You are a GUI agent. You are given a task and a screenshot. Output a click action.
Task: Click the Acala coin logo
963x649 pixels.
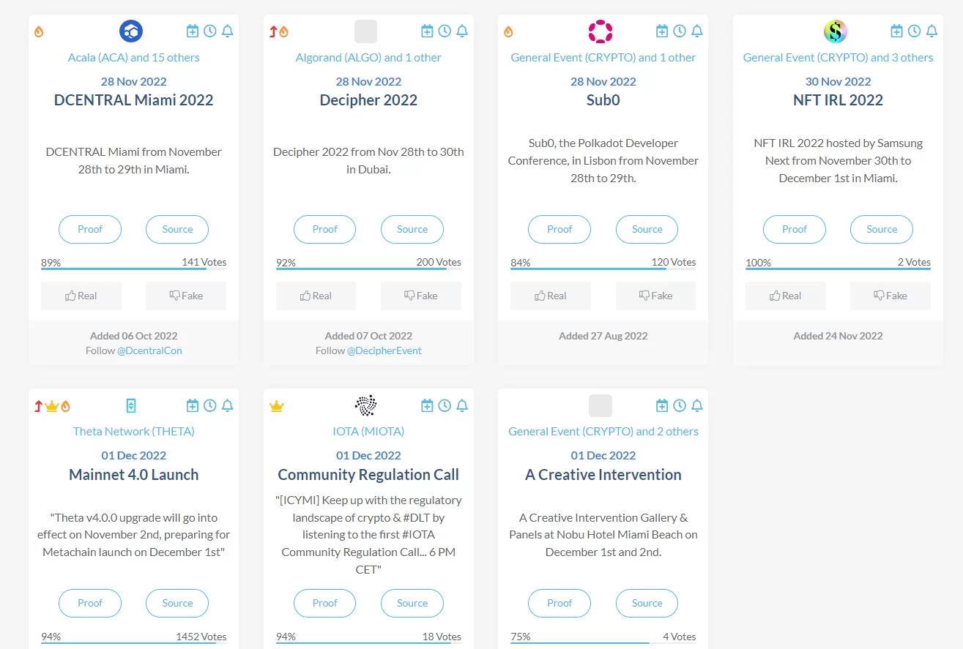click(131, 31)
